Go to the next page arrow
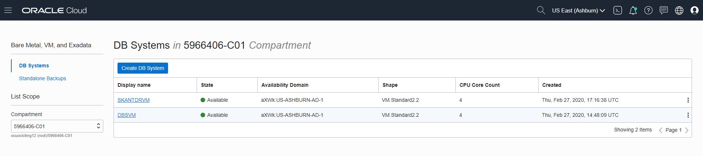This screenshot has height=156, width=703. click(687, 130)
